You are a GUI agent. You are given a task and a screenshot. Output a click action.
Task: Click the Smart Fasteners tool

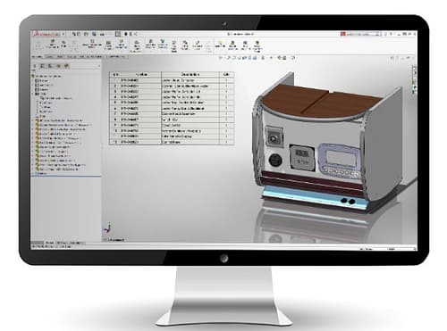coord(109,45)
